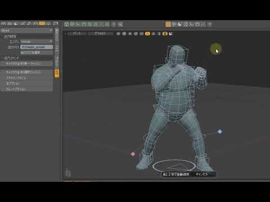Click the キャラクター (単一ファイル) export button

pos(27,63)
